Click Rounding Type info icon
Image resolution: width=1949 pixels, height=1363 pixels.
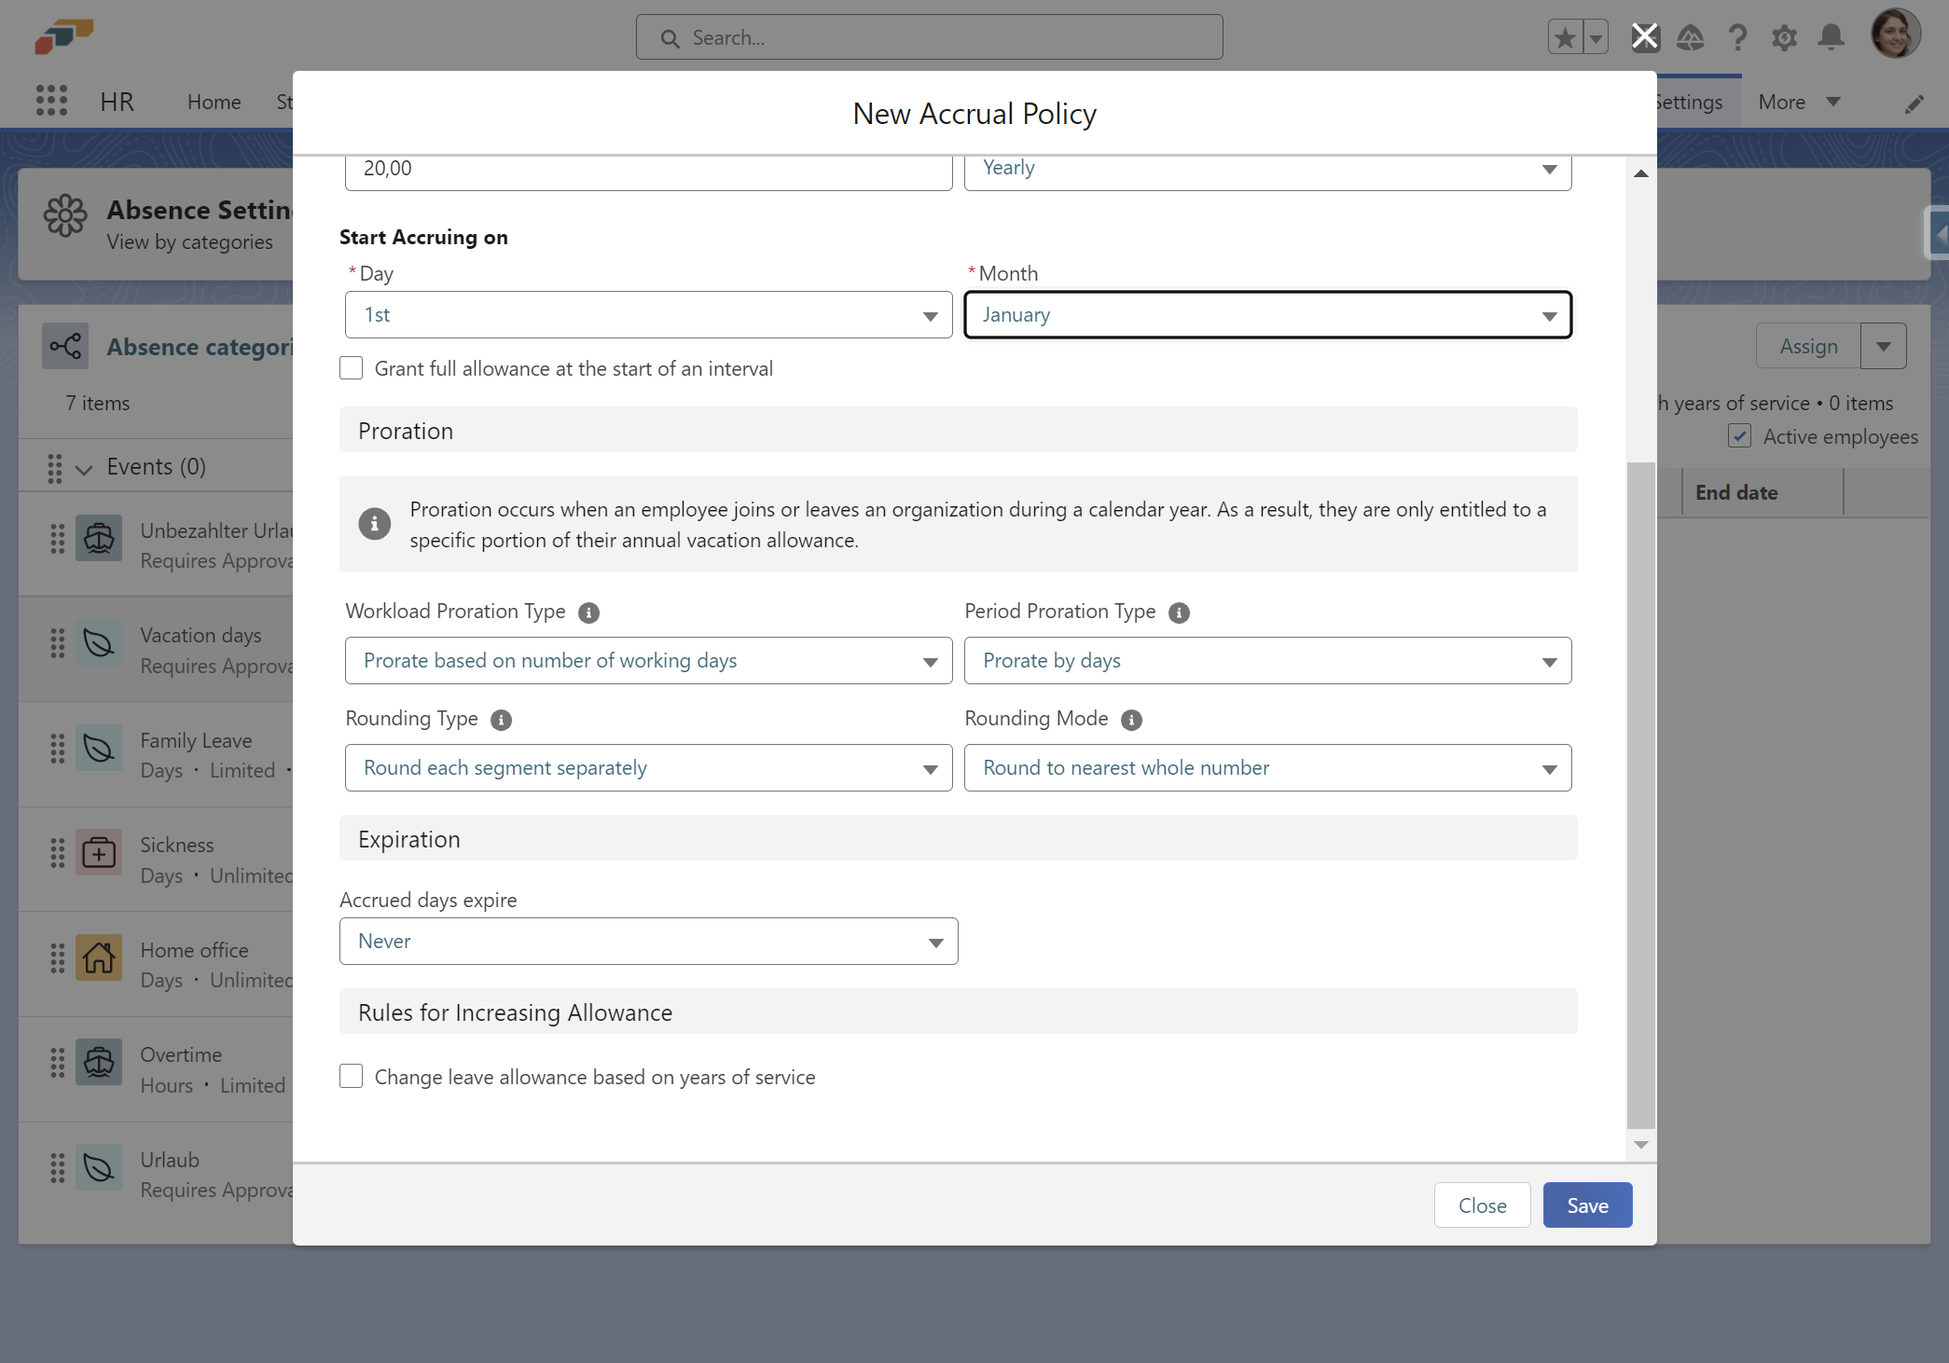(x=501, y=720)
